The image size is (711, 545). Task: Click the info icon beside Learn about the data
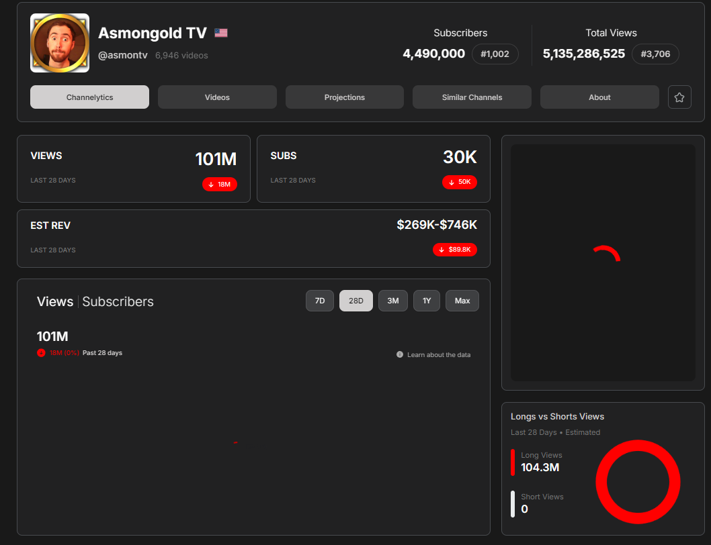(399, 354)
